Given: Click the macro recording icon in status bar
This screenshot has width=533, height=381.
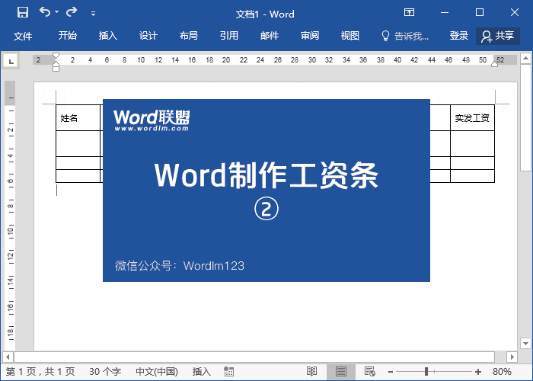Looking at the screenshot, I should click(x=228, y=372).
